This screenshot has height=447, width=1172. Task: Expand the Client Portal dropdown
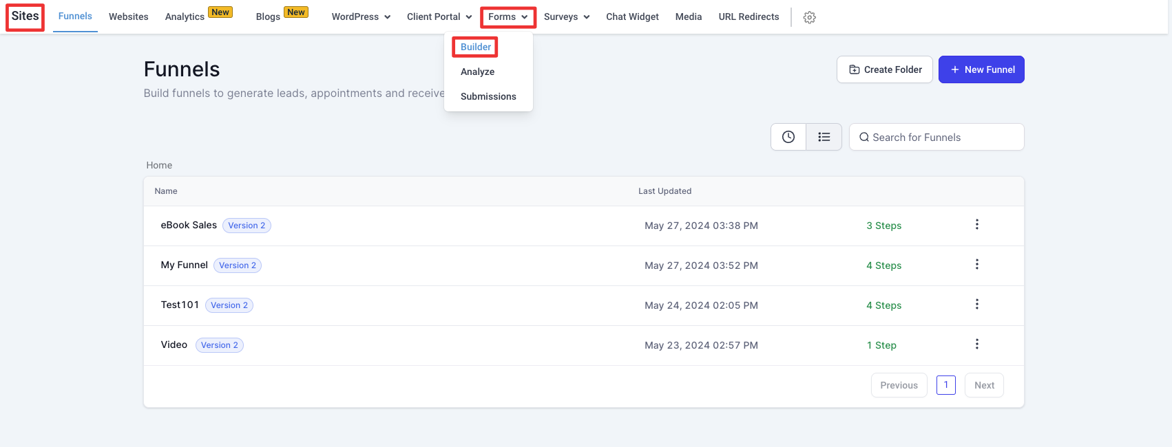(439, 17)
